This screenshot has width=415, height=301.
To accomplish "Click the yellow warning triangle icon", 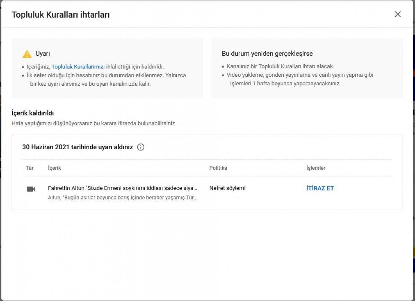I will point(27,54).
